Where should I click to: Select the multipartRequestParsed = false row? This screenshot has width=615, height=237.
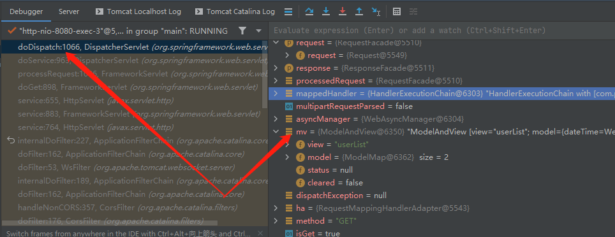point(442,106)
